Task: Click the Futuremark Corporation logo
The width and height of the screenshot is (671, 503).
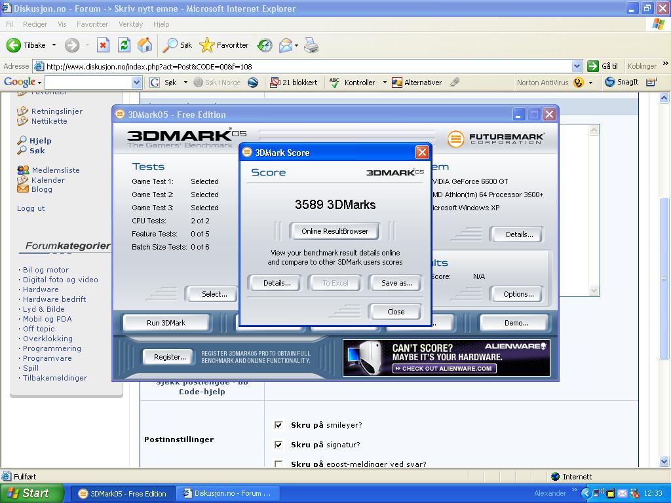Action: click(496, 139)
